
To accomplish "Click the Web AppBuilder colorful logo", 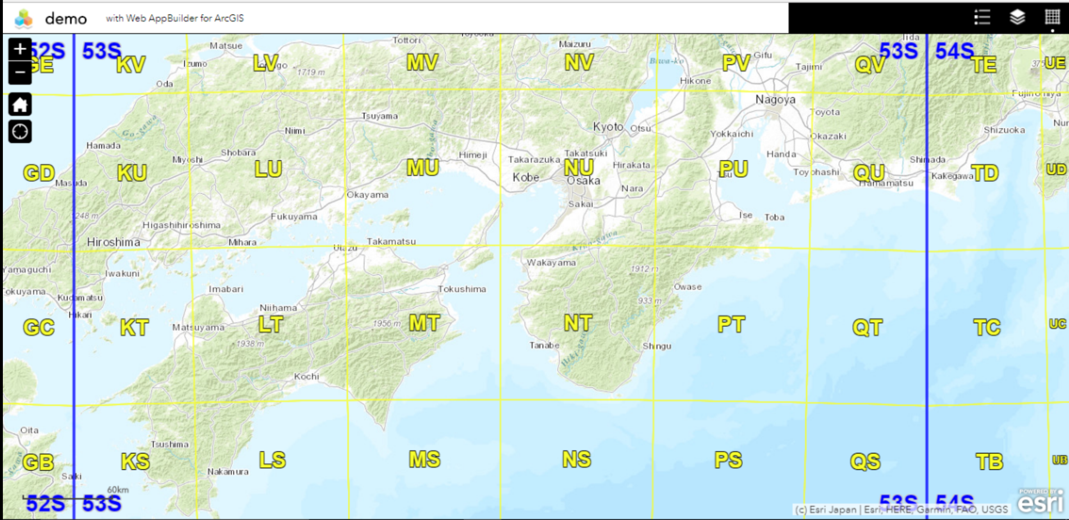I will pos(23,19).
